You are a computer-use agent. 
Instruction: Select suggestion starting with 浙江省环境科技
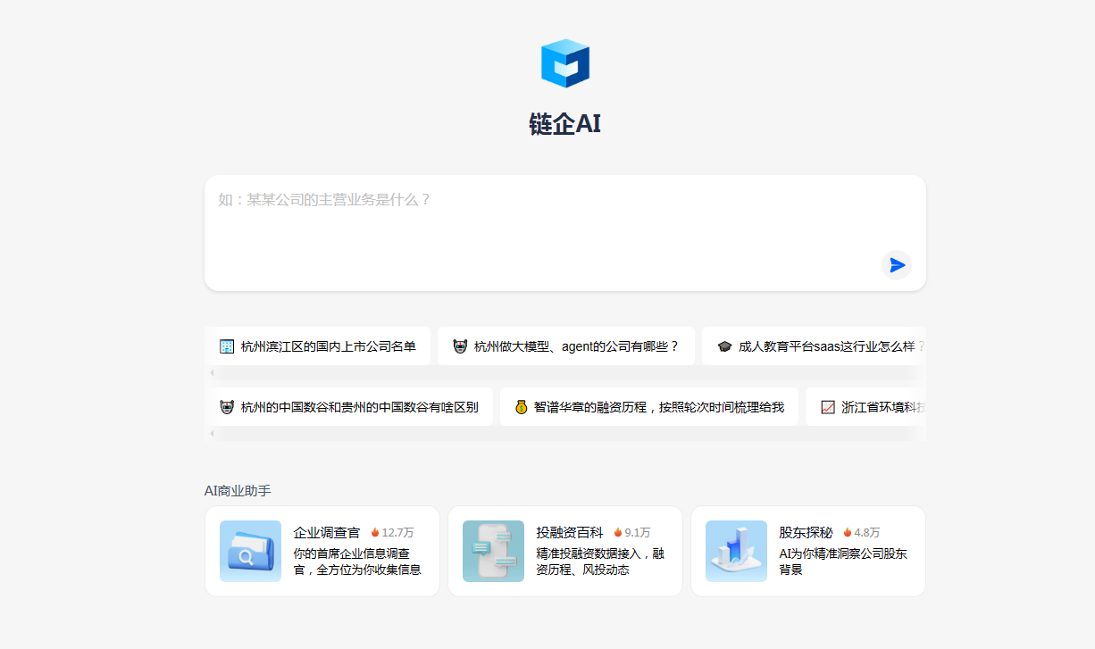pyautogui.click(x=865, y=407)
